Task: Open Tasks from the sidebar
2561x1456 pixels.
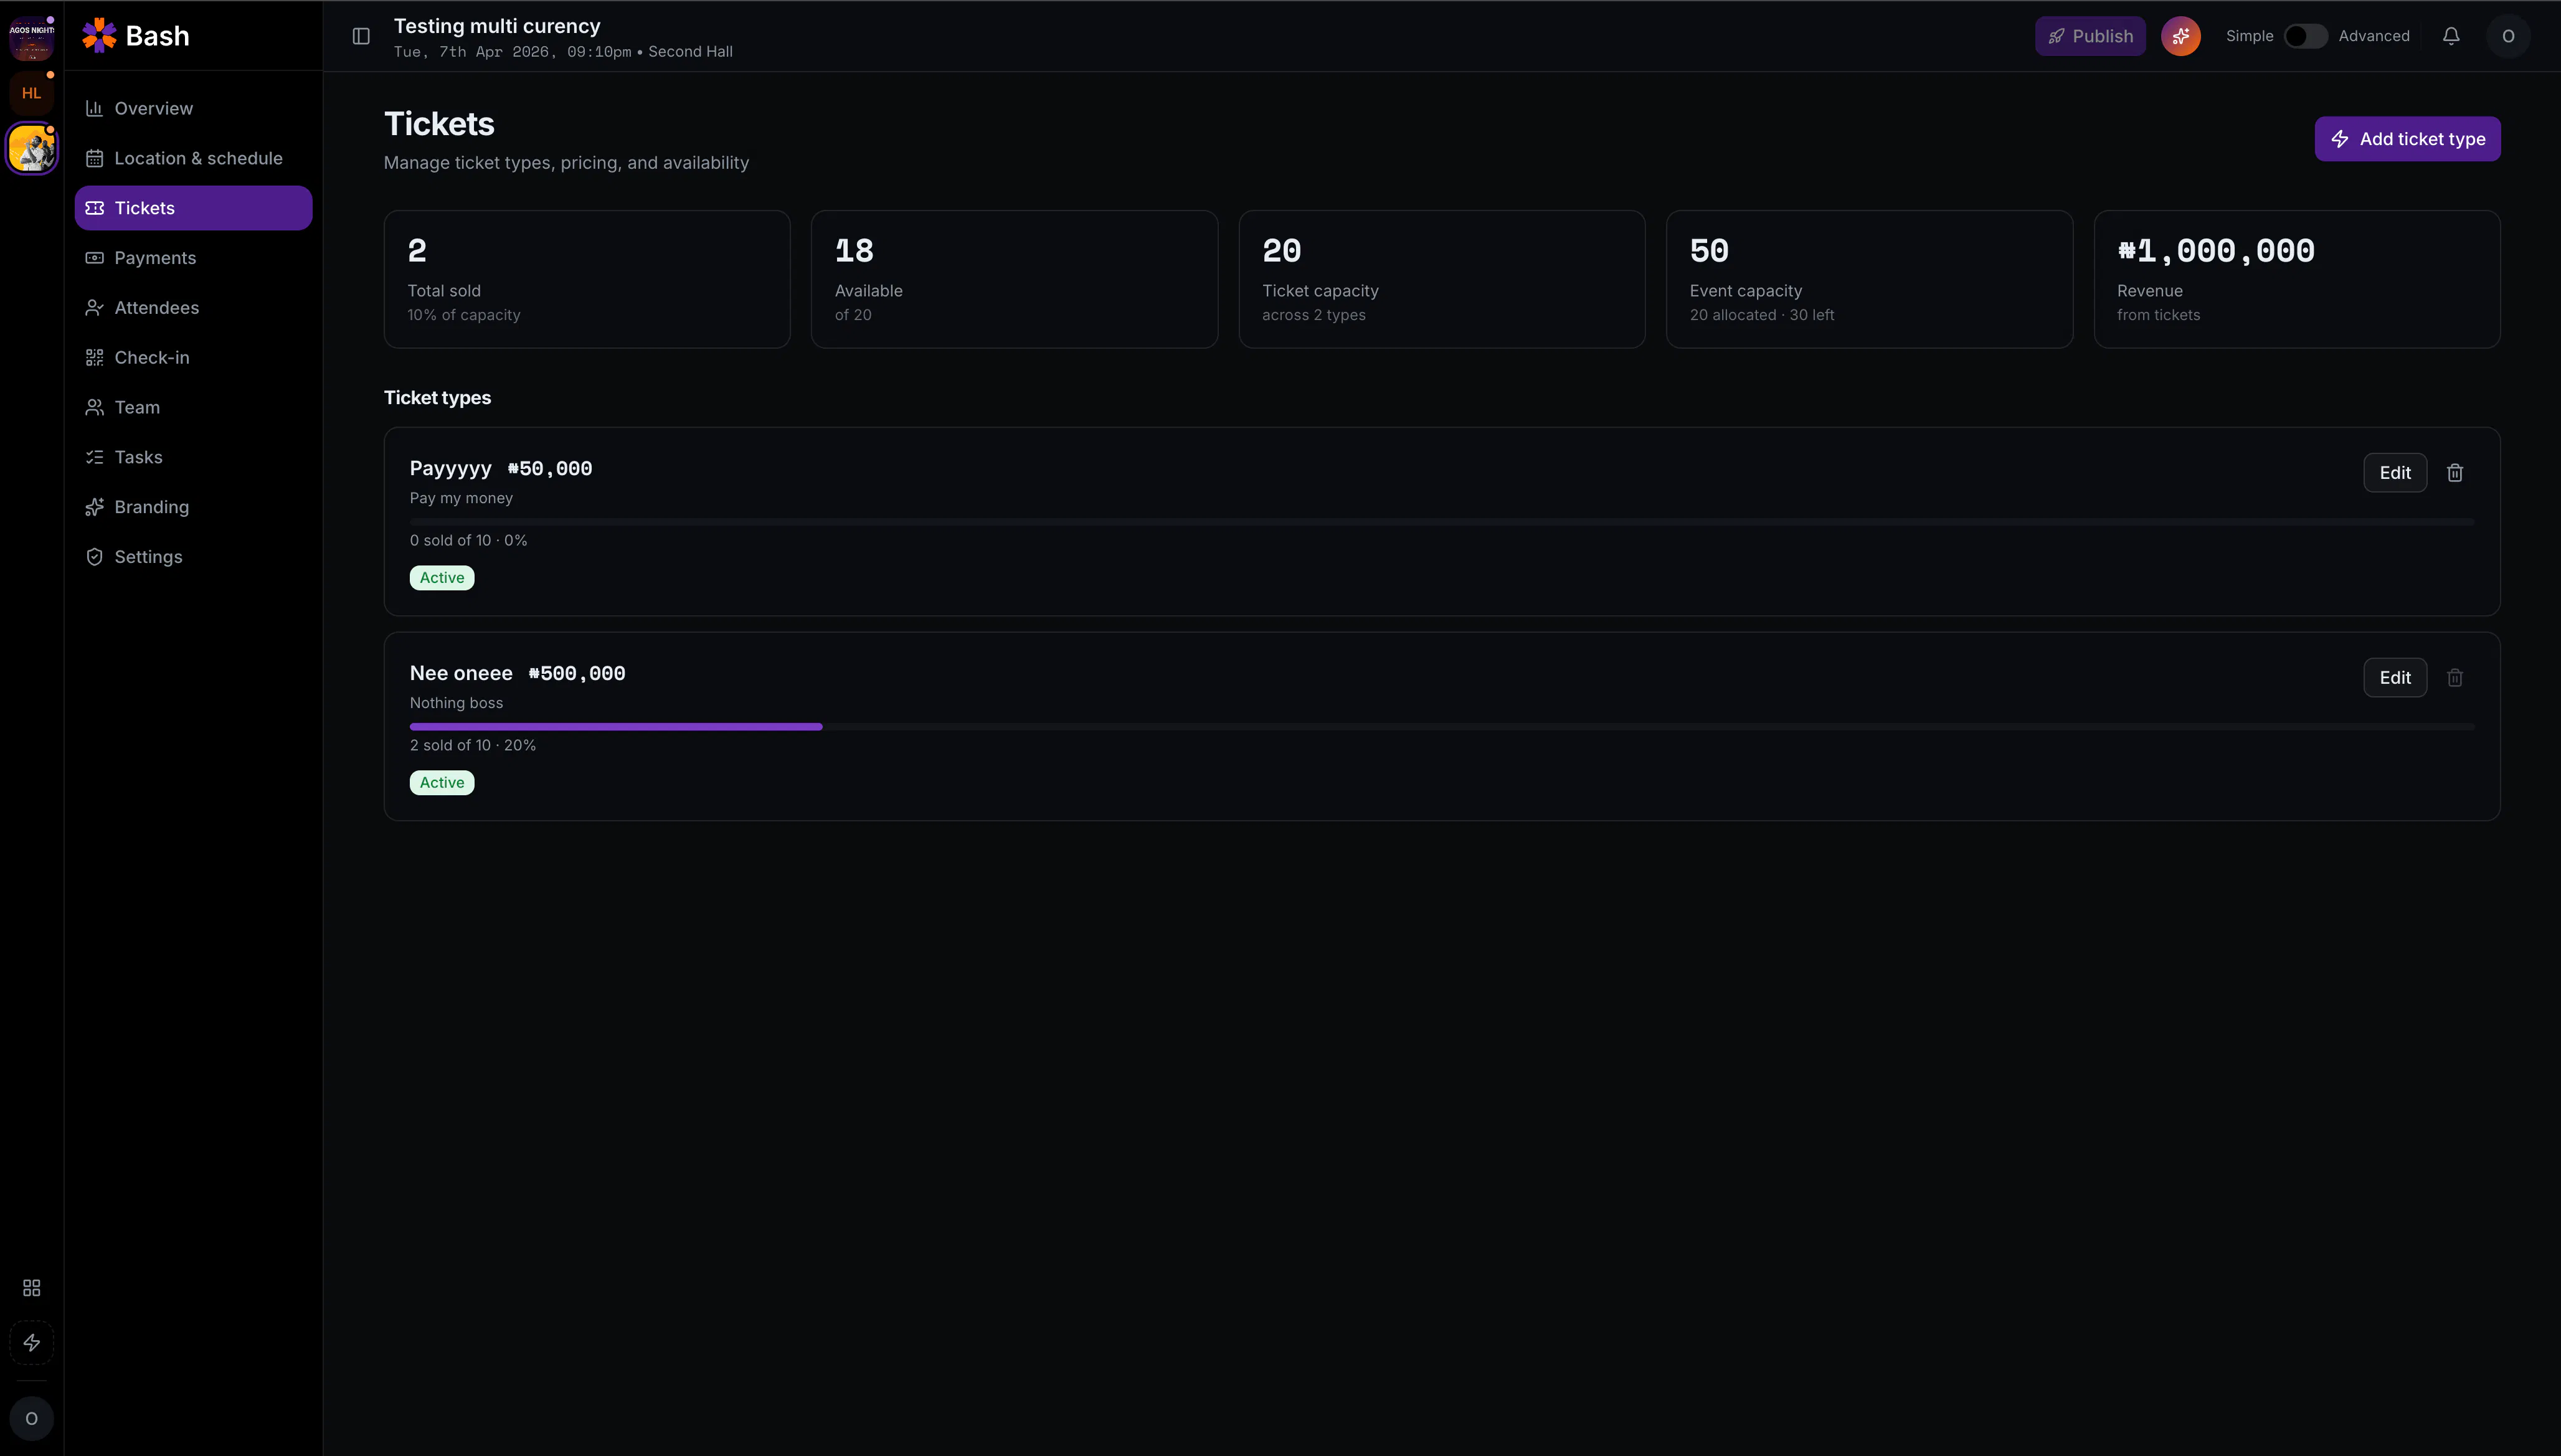Action: tap(193, 457)
